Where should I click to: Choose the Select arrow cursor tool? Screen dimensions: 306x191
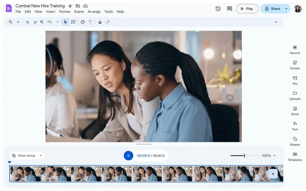pos(65,22)
